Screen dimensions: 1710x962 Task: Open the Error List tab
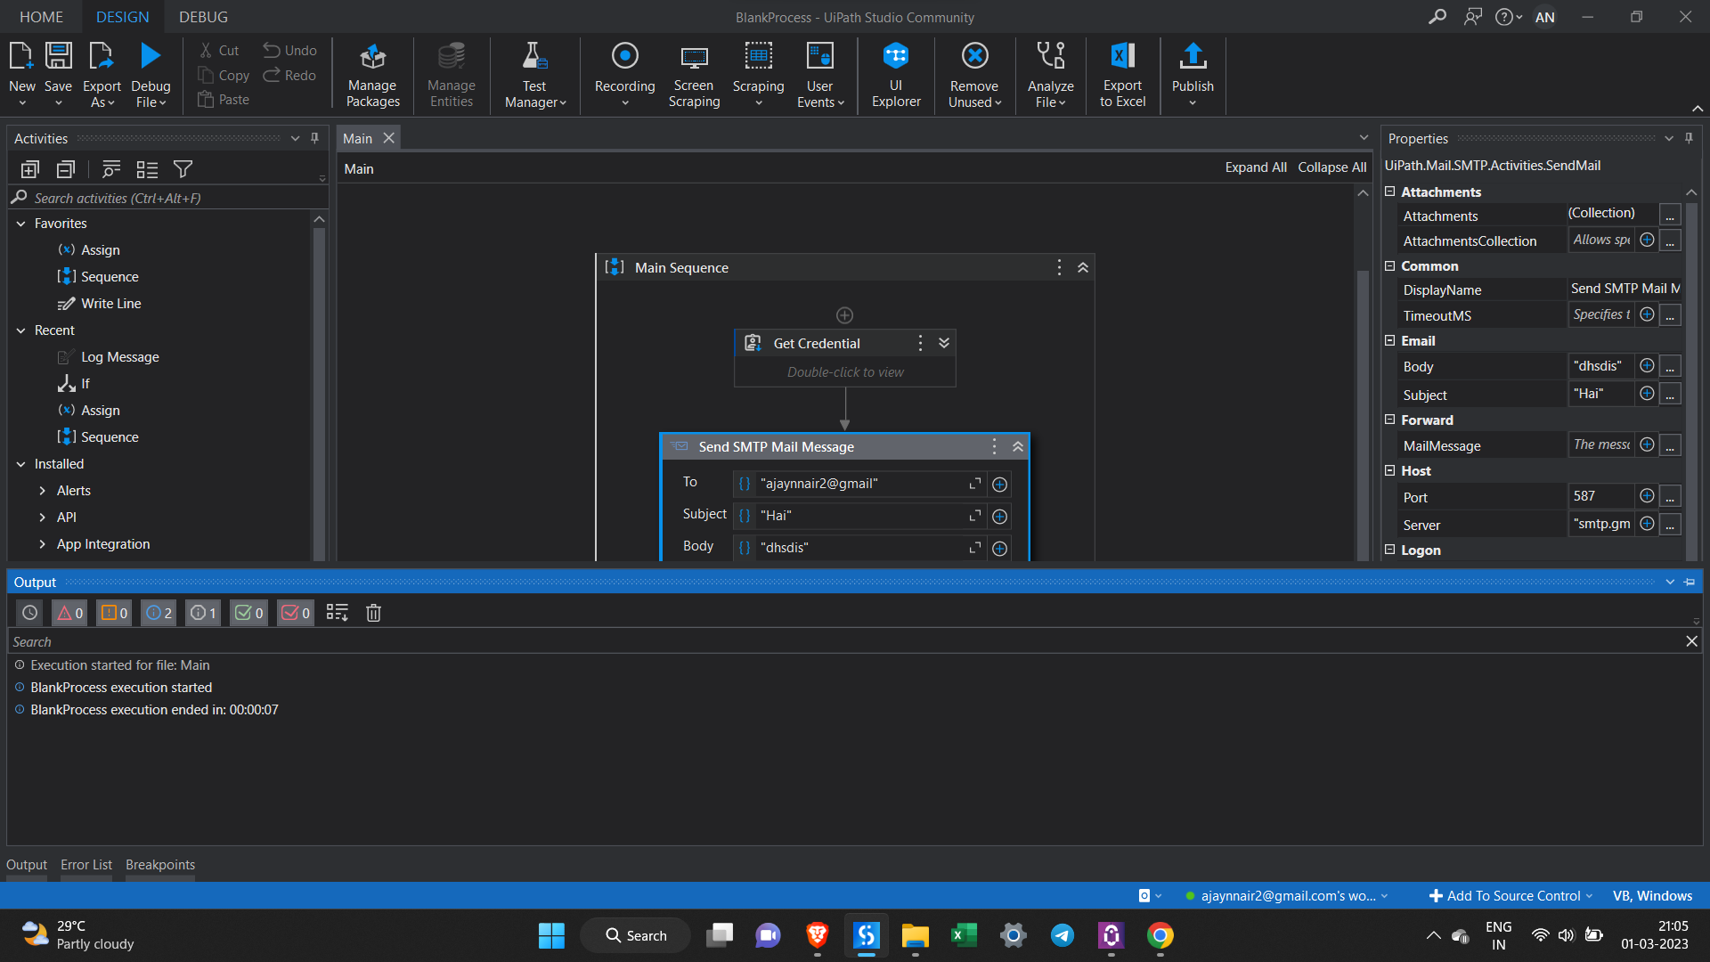(x=86, y=865)
